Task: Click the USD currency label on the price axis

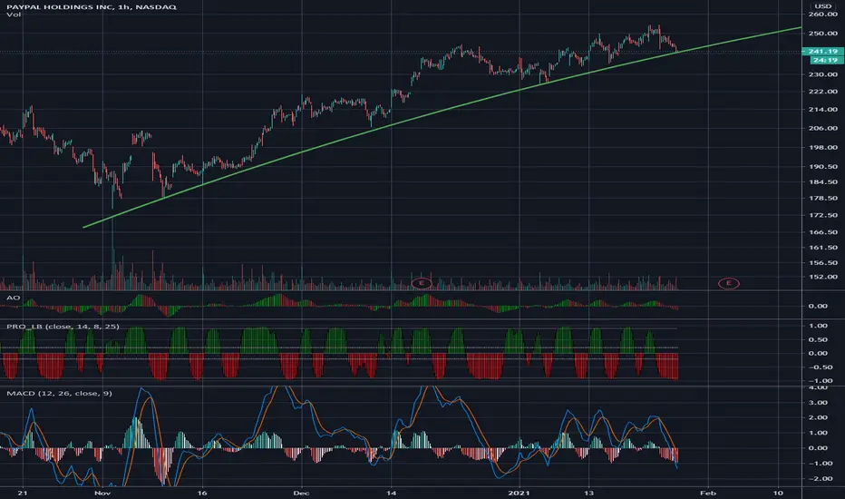Action: tap(823, 6)
